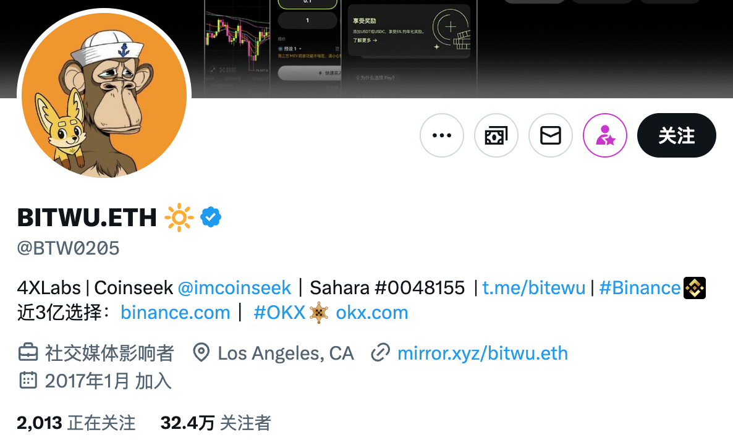Open direct message envelope icon
733x440 pixels.
point(551,135)
